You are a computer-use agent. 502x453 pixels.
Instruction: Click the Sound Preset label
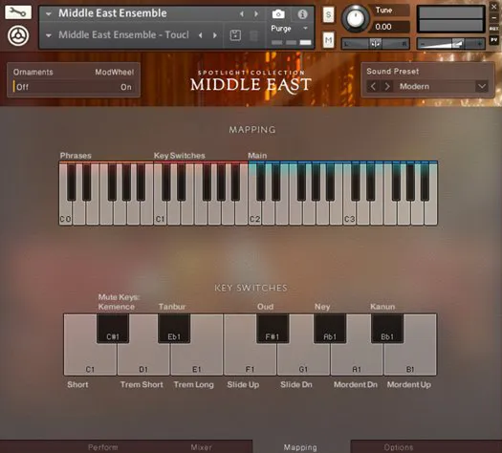pos(392,71)
